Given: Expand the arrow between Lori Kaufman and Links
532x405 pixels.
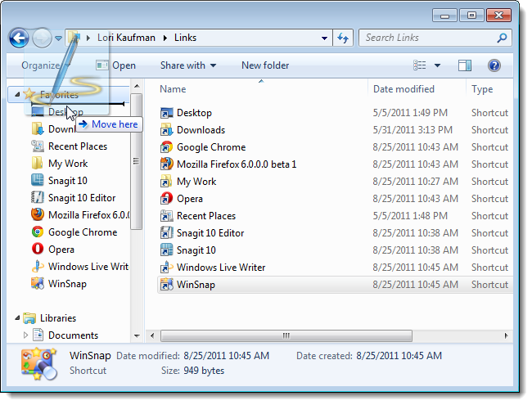Looking at the screenshot, I should tap(165, 38).
